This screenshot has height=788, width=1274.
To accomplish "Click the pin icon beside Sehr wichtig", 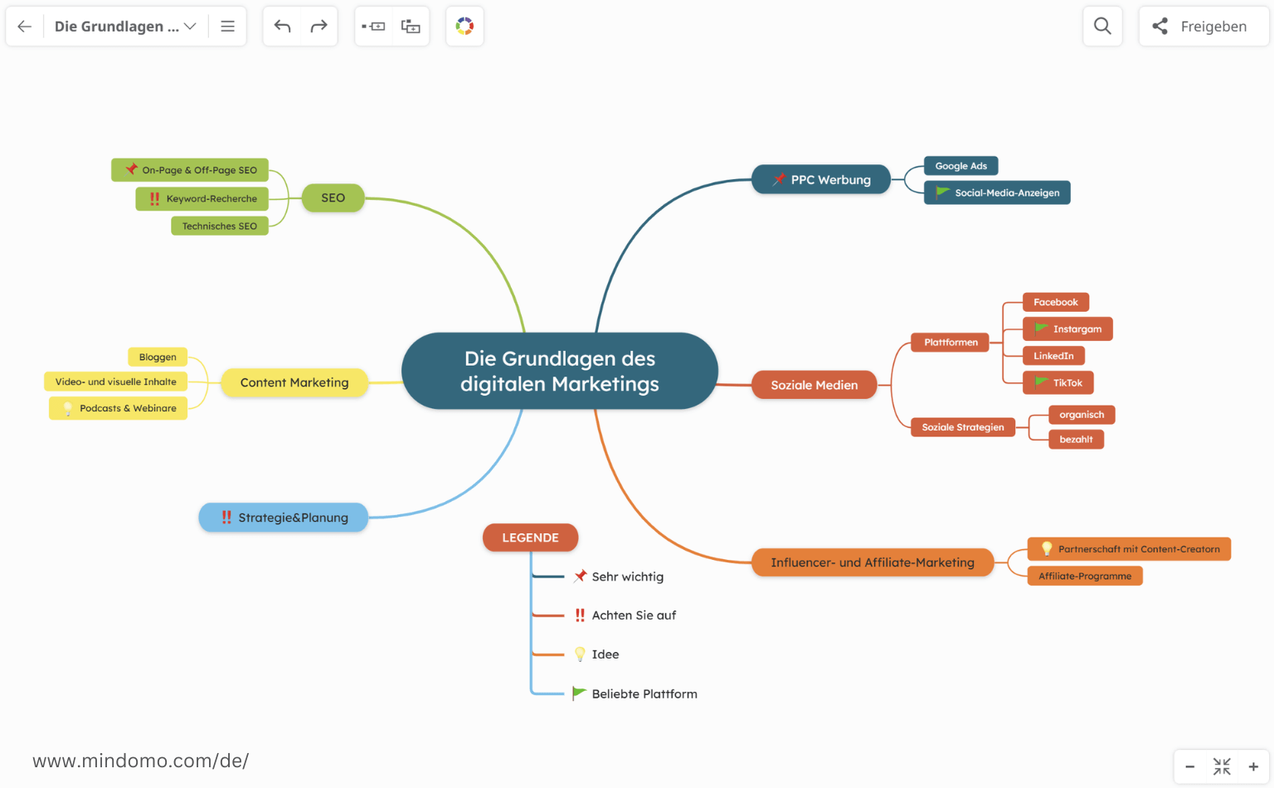I will [580, 576].
